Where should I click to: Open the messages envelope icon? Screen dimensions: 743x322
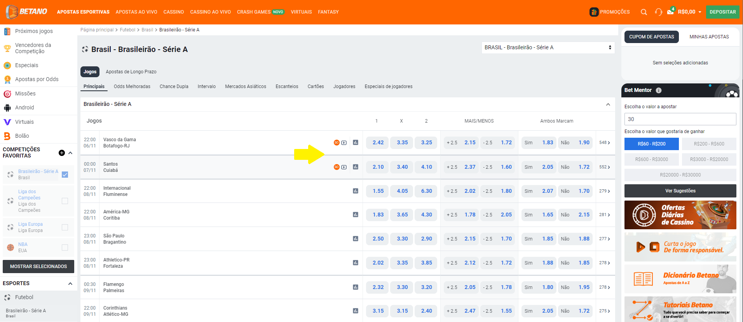[671, 11]
